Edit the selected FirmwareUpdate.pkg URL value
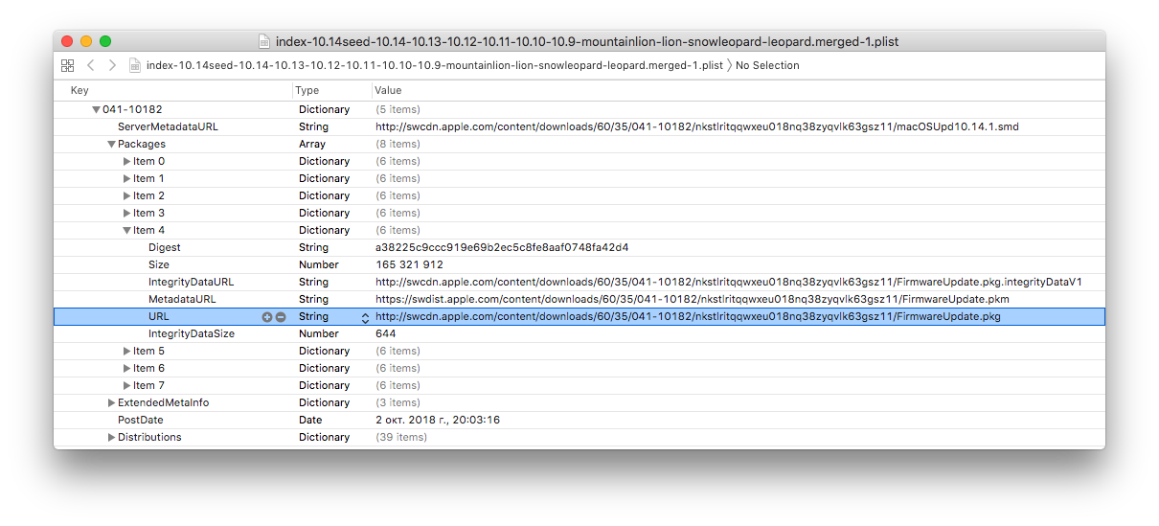Image resolution: width=1159 pixels, height=526 pixels. (688, 316)
